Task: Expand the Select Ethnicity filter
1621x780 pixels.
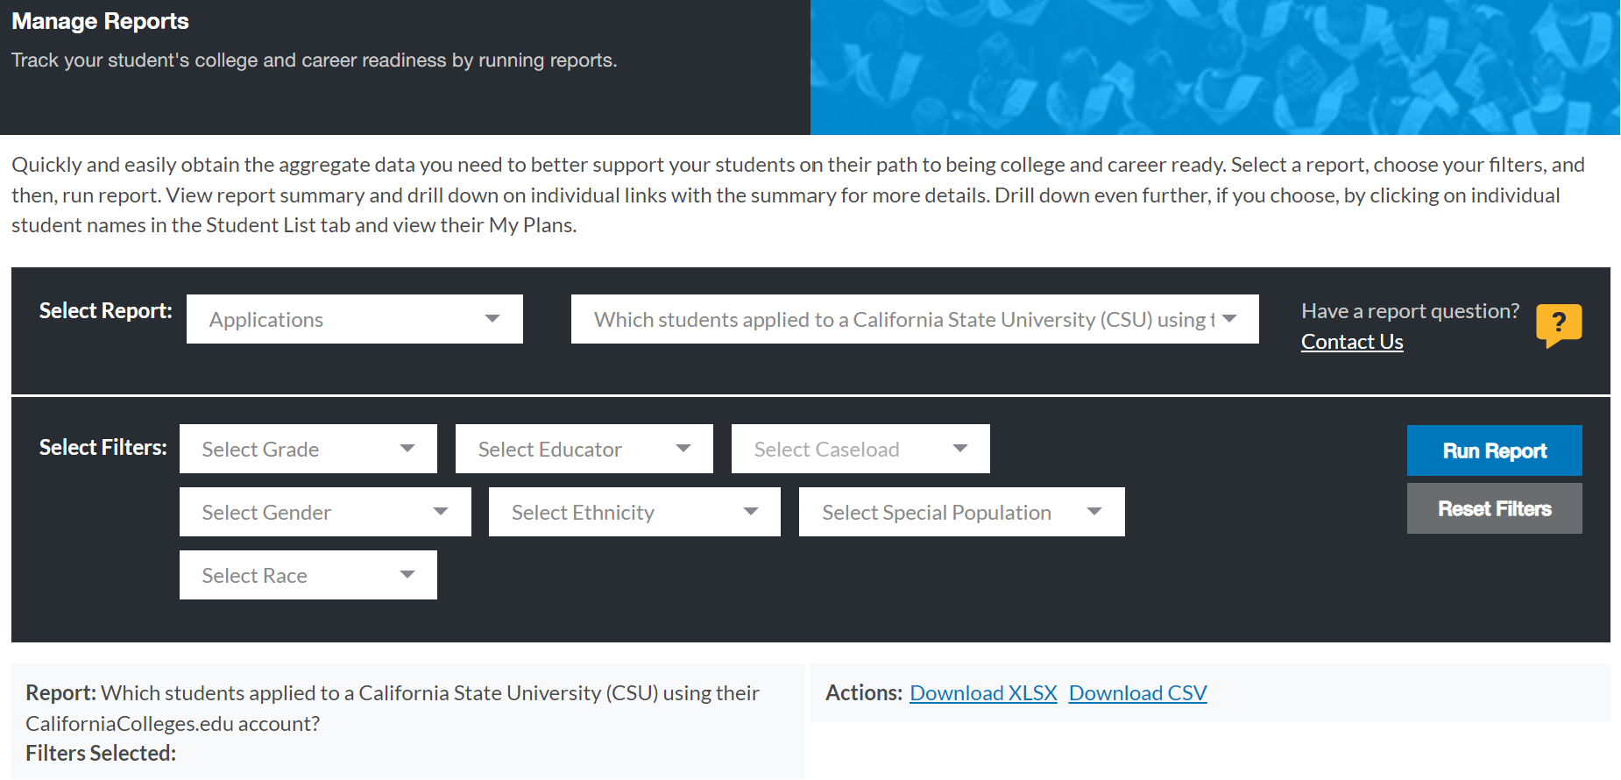Action: point(634,512)
